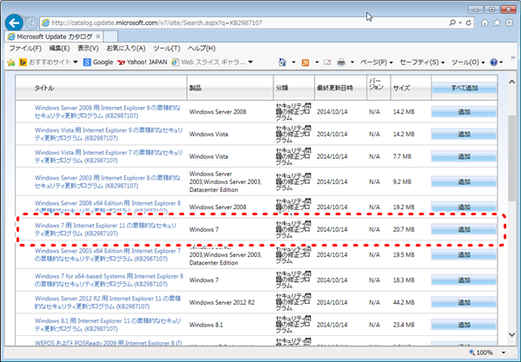Refresh the page with reload icon
Screen dimensions: 521x362
pos(469,23)
